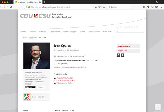This screenshot has width=164, height=112.
Task: Click the CDU top link
Action: (121, 27)
